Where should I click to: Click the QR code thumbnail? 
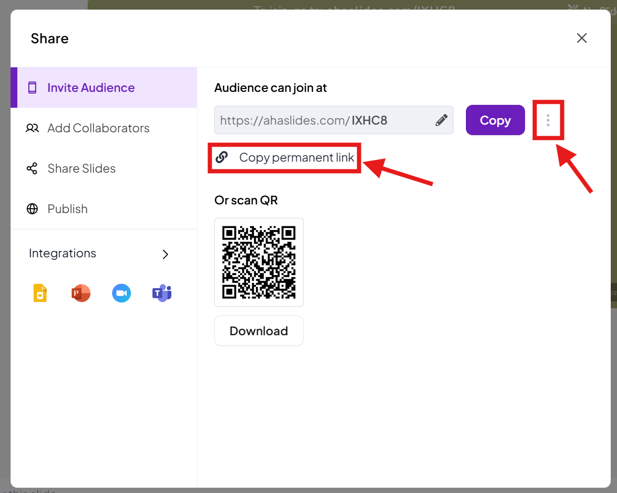(258, 262)
